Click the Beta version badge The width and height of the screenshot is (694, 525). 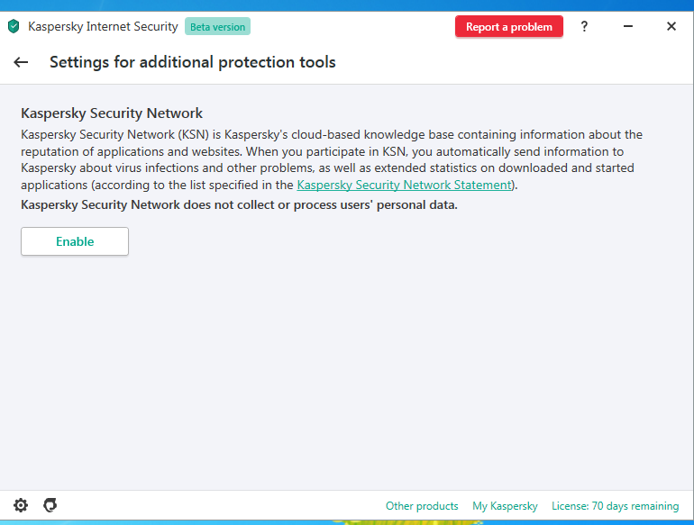[217, 27]
